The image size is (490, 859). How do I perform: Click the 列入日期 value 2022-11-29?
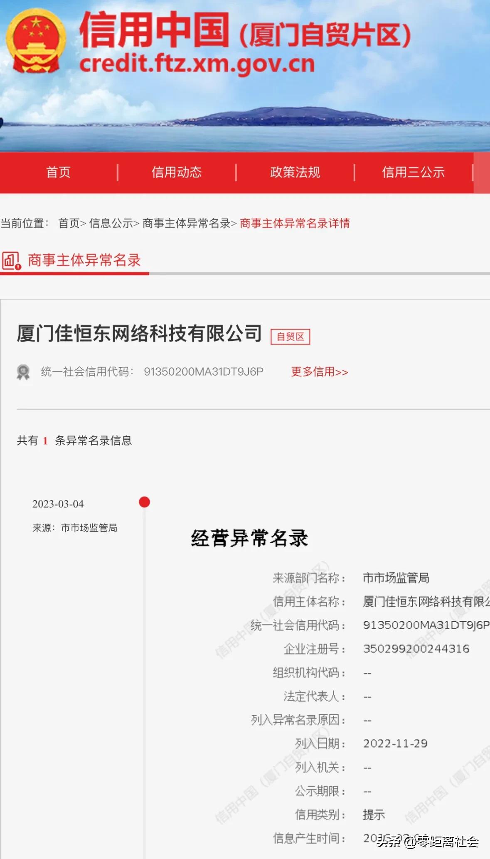coord(395,743)
